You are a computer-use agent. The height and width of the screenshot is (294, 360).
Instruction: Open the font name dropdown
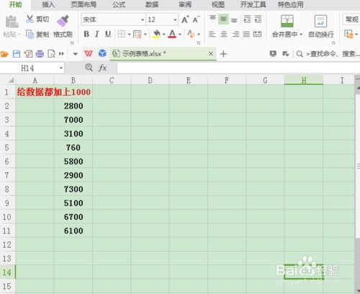pyautogui.click(x=143, y=19)
